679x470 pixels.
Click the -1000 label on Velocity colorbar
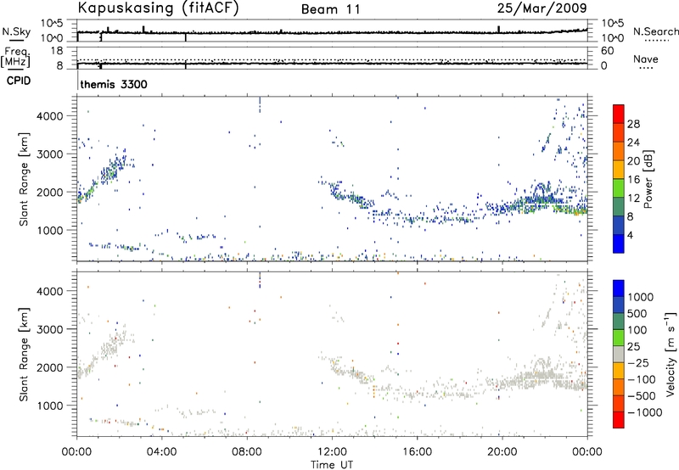pos(645,412)
